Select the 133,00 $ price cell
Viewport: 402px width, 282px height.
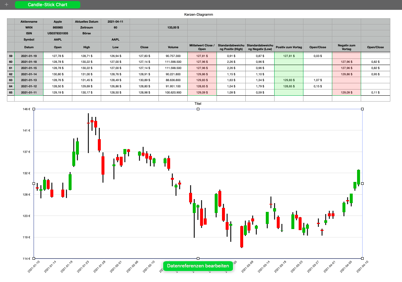tap(173, 27)
